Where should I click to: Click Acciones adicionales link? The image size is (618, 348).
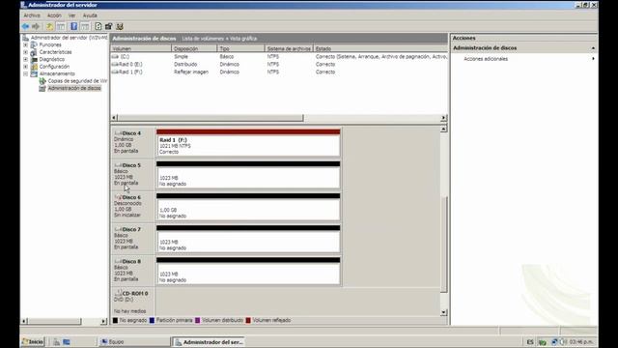(x=486, y=59)
